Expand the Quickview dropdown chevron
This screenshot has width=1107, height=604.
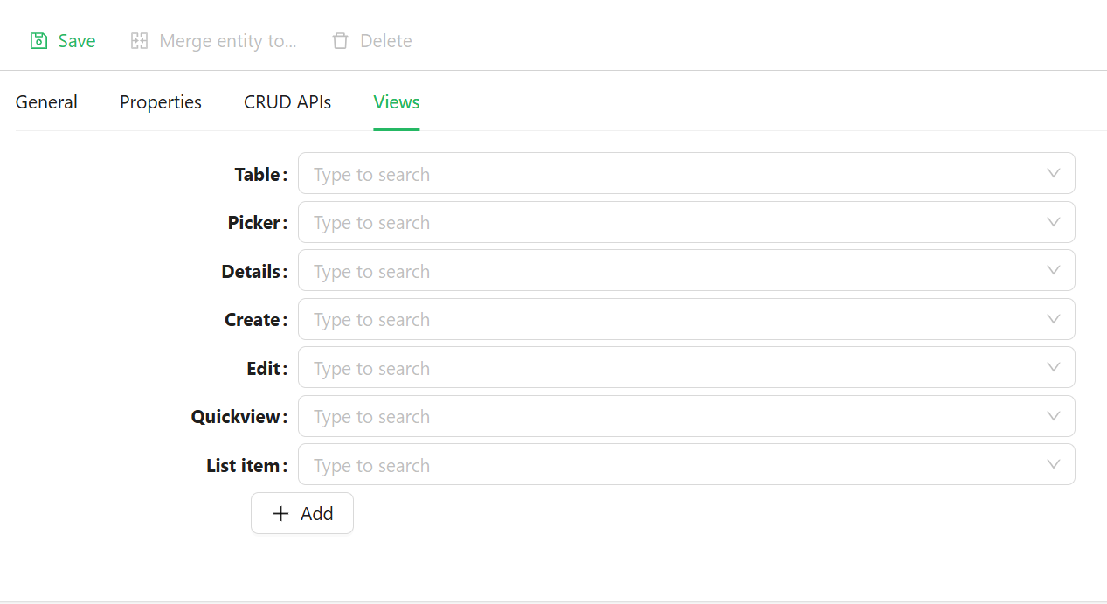point(1054,417)
